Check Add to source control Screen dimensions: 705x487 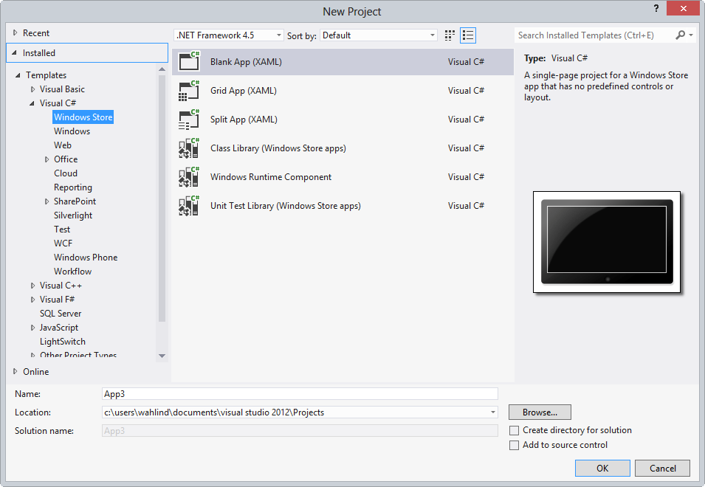pos(514,445)
